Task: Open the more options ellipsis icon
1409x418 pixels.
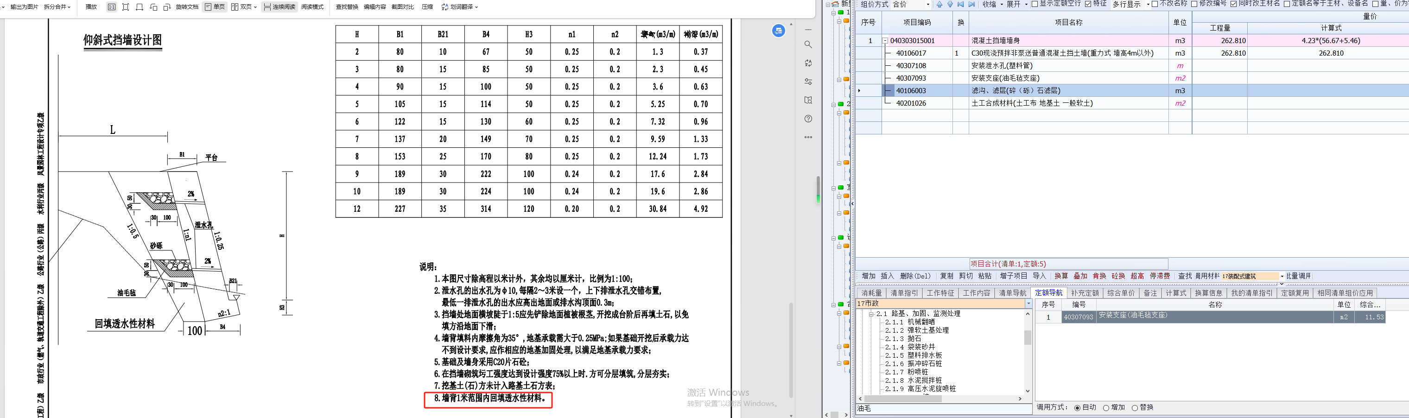Action: point(808,137)
